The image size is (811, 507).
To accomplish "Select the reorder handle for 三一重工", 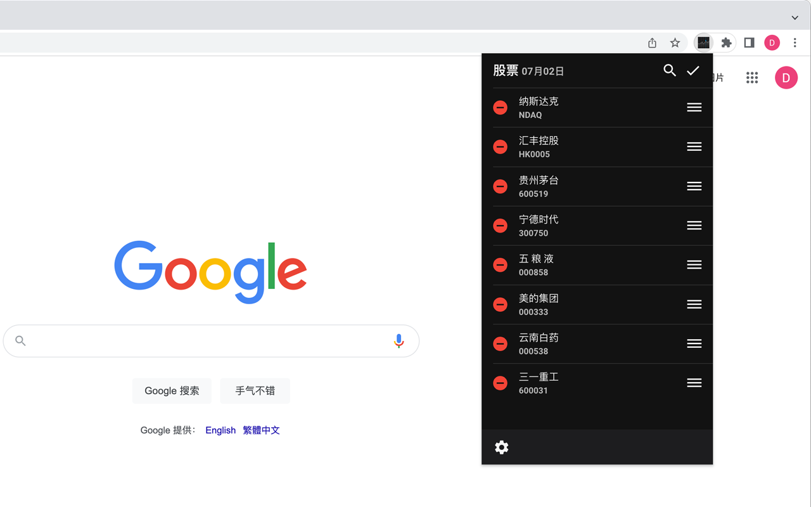I will click(x=694, y=383).
